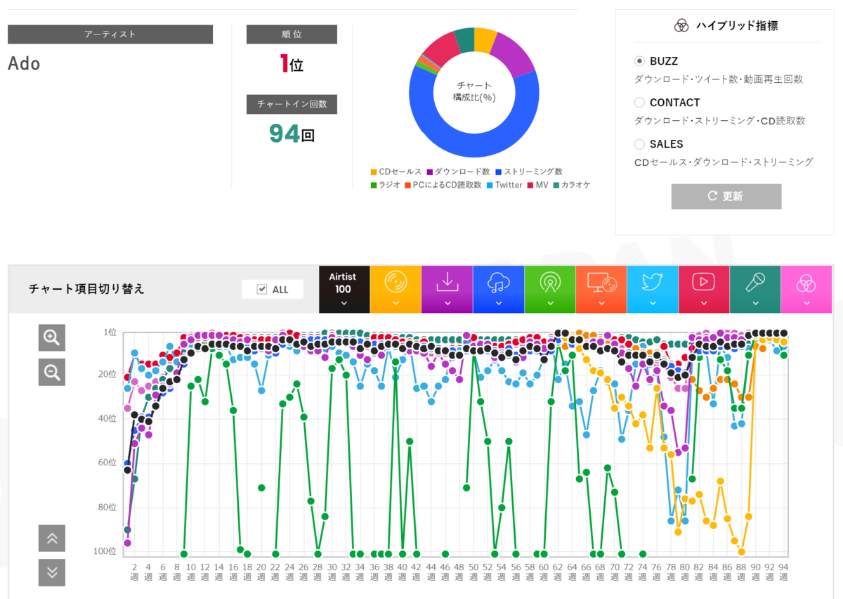Click the 94回 chart-in count

[x=292, y=134]
